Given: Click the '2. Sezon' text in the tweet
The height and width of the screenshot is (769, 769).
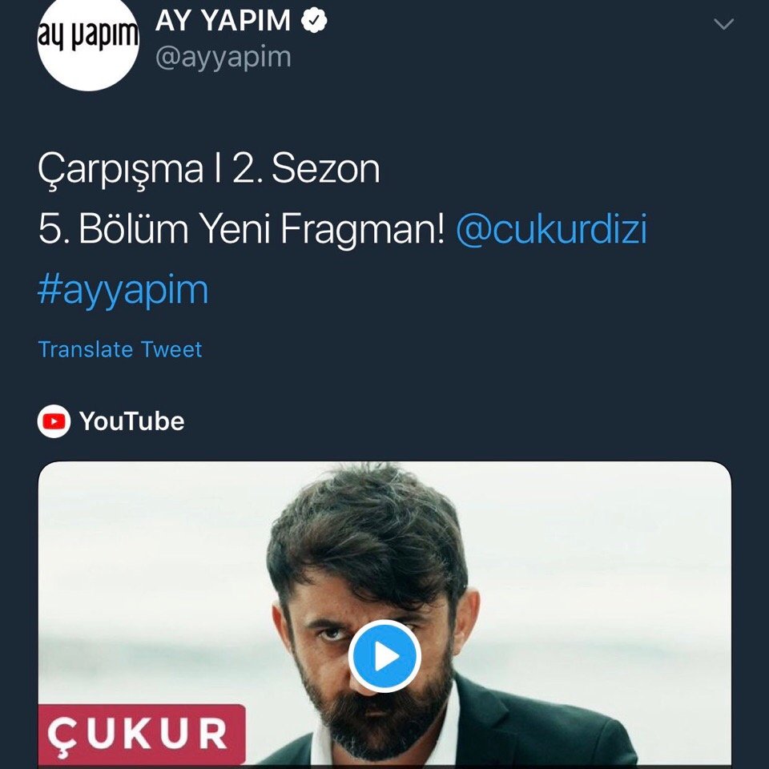Looking at the screenshot, I should pos(307,168).
